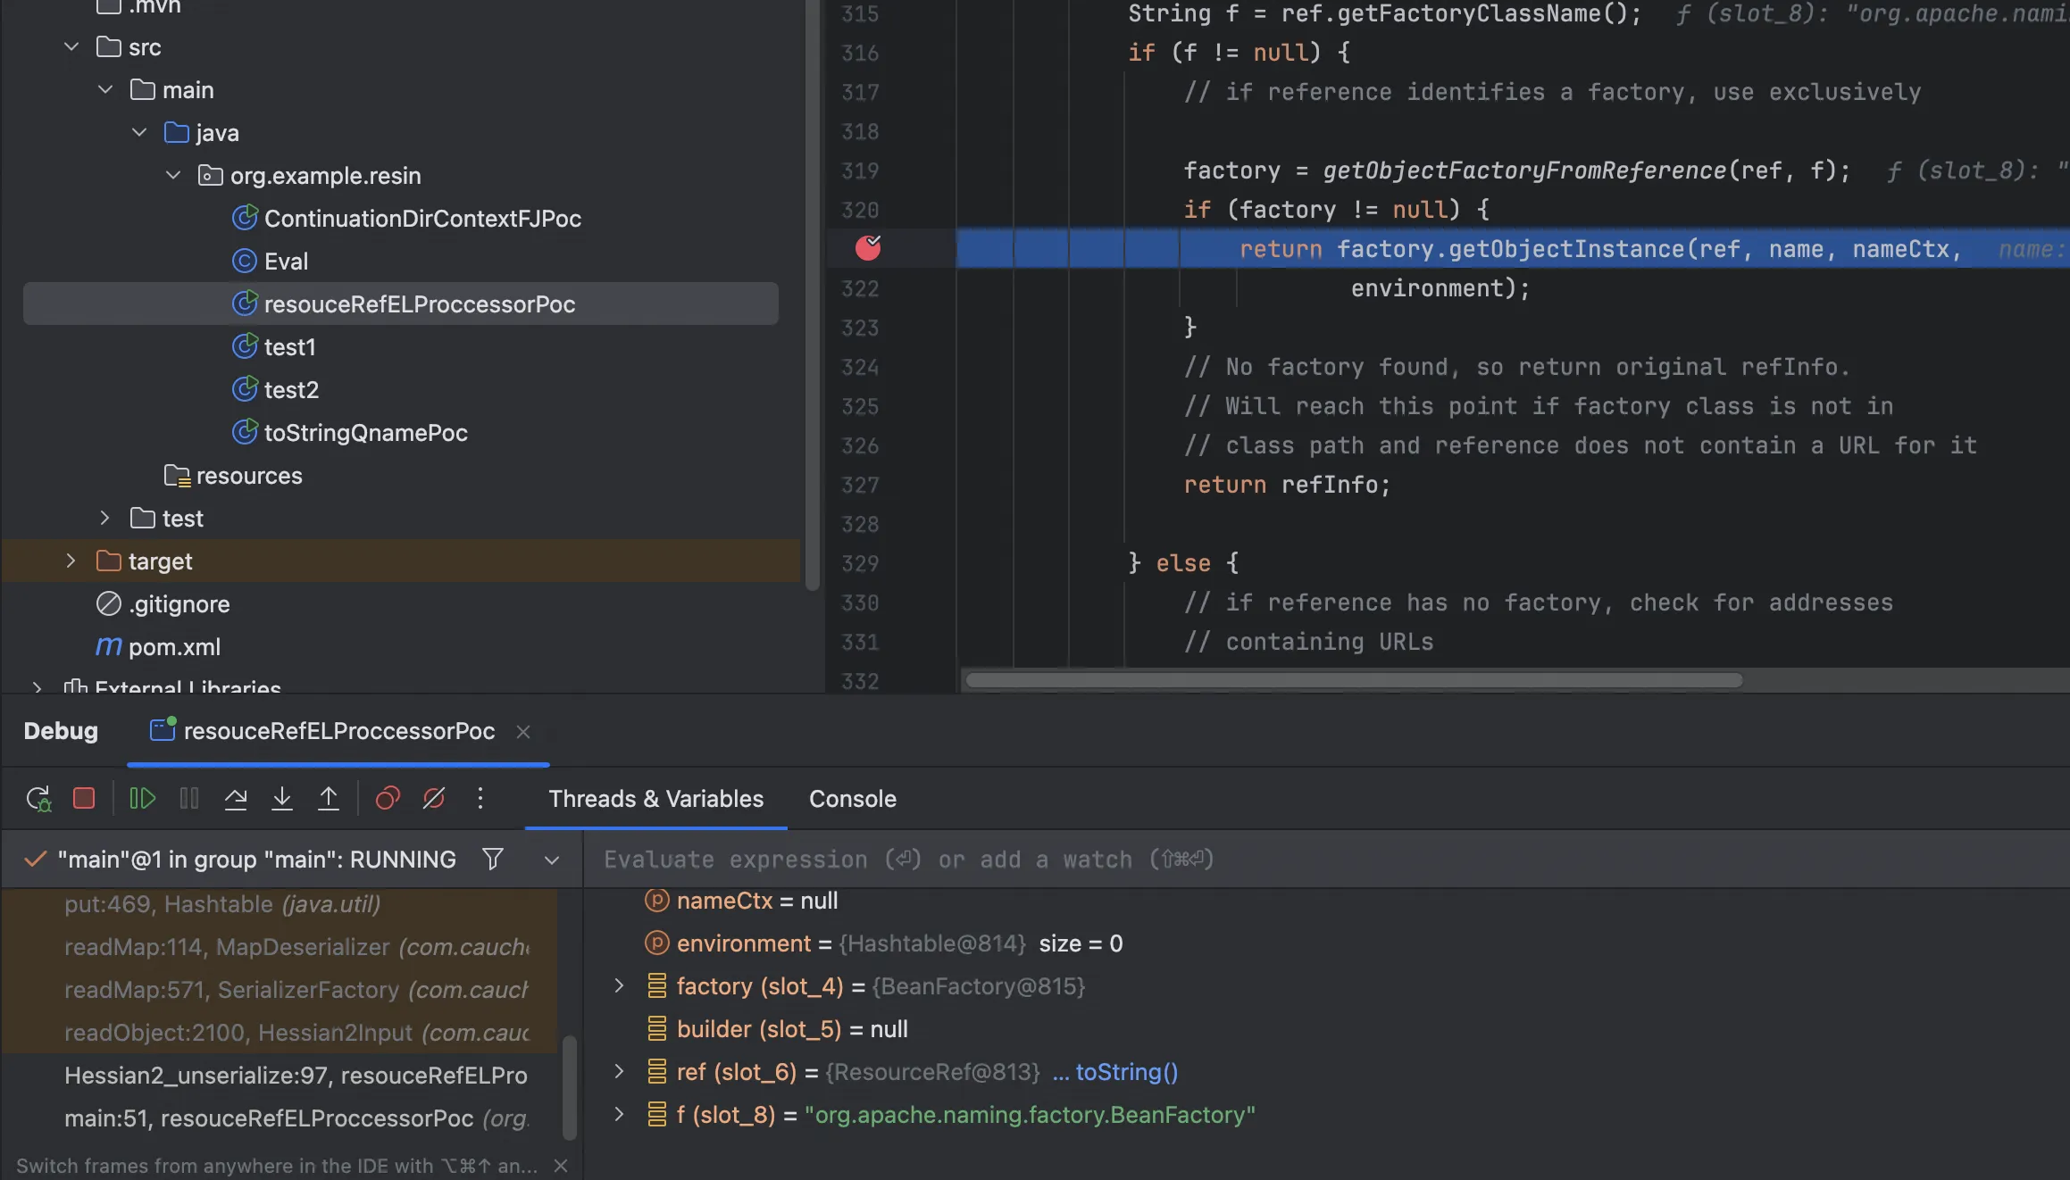Stop the debug session with red square

coord(84,798)
